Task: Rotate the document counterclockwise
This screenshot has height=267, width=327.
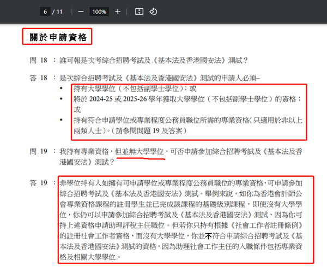Action: (x=153, y=11)
